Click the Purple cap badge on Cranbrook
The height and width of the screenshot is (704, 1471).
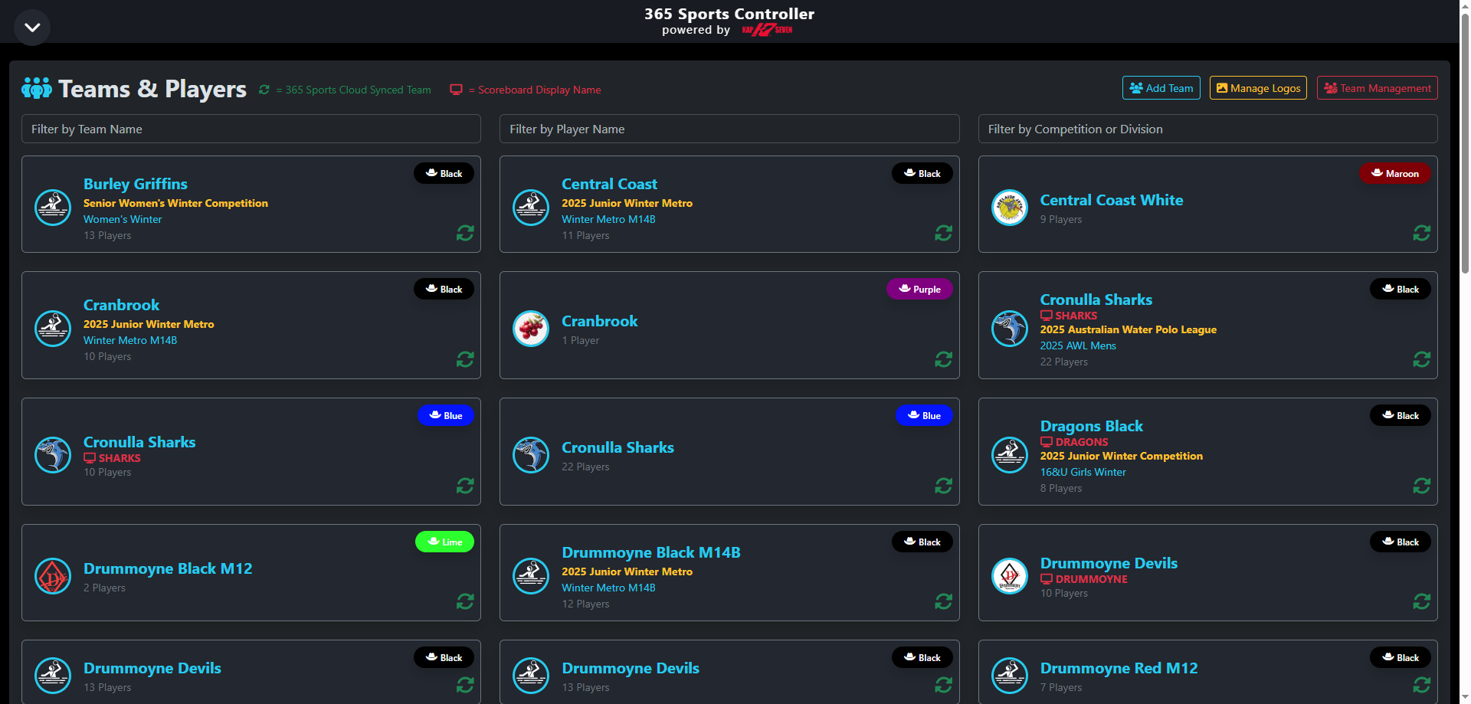click(x=919, y=289)
